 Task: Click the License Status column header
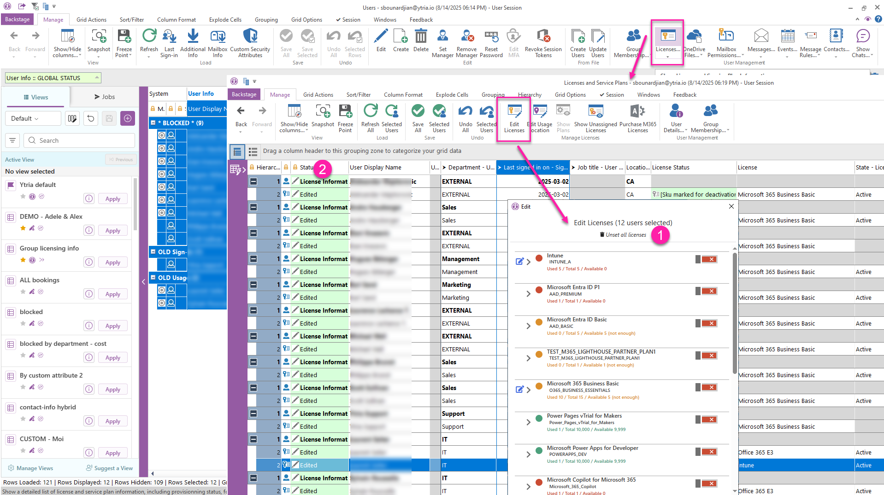[693, 168]
